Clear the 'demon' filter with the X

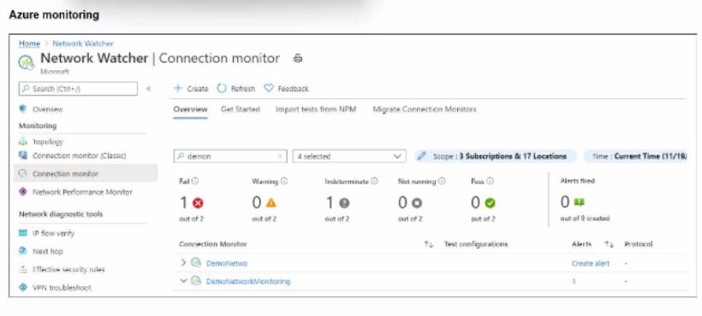(280, 156)
